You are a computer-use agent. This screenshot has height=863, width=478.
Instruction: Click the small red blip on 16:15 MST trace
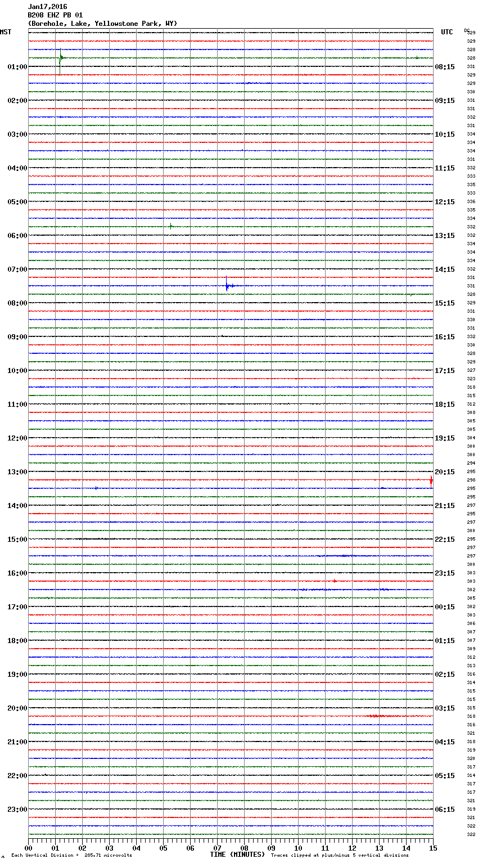[335, 581]
